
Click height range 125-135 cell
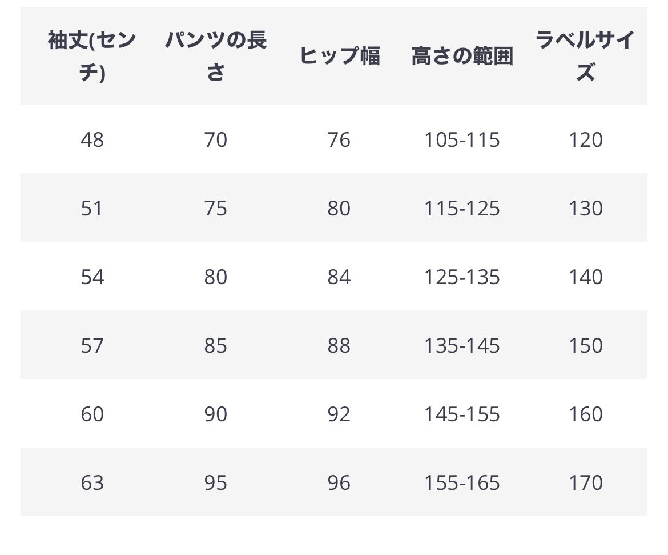(x=462, y=277)
